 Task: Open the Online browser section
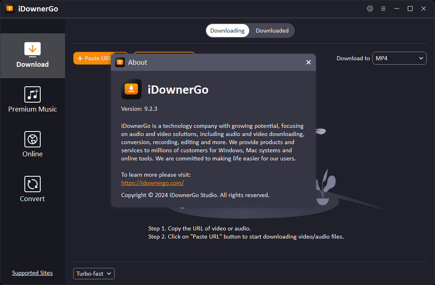pos(33,145)
